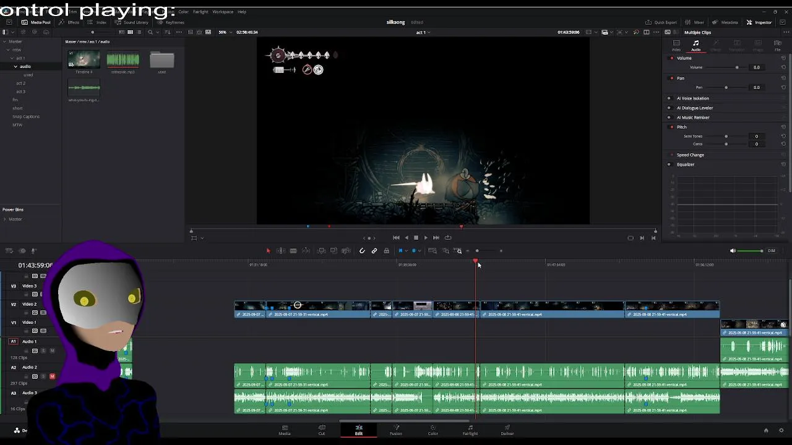Screen dimensions: 792x445
Task: Toggle the Inspector panel
Action: click(x=759, y=22)
